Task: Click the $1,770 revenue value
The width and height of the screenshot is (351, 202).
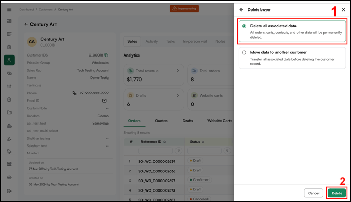Action: click(134, 80)
